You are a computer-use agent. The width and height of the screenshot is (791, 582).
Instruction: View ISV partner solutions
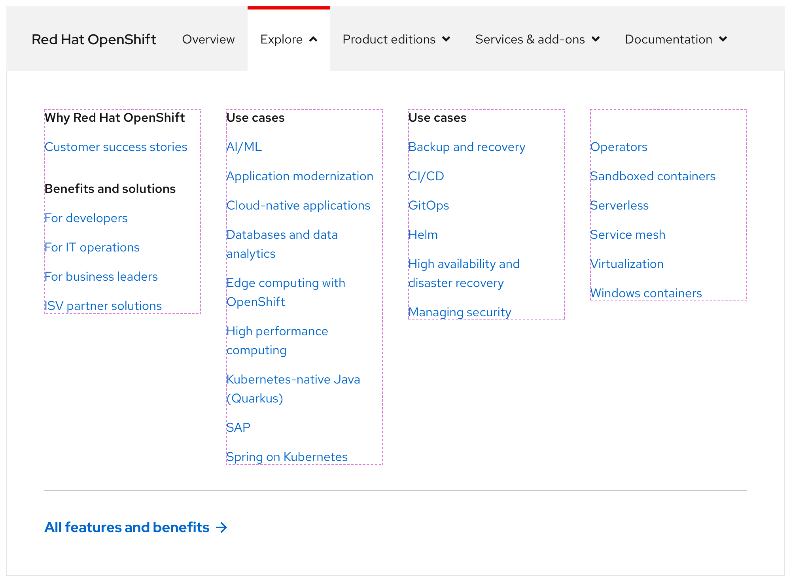click(x=103, y=306)
